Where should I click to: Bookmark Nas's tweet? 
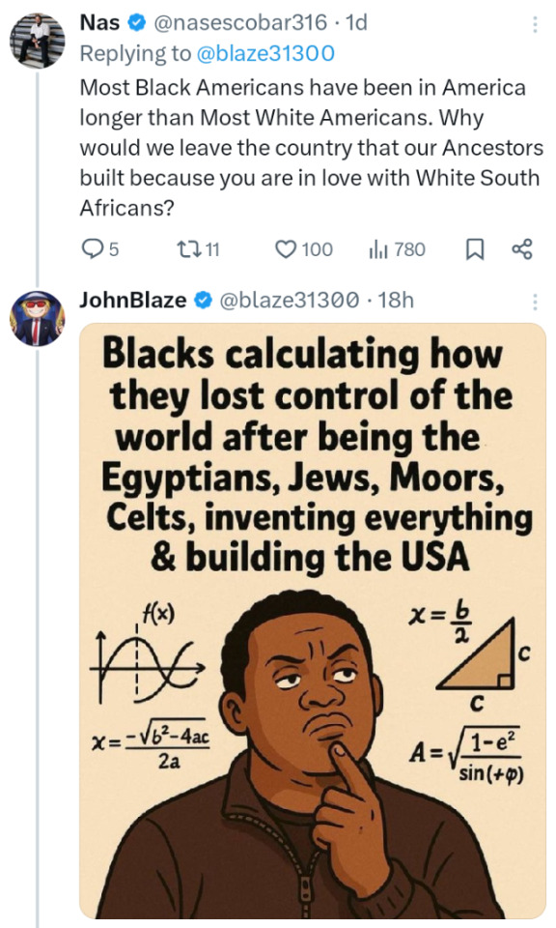coord(475,249)
